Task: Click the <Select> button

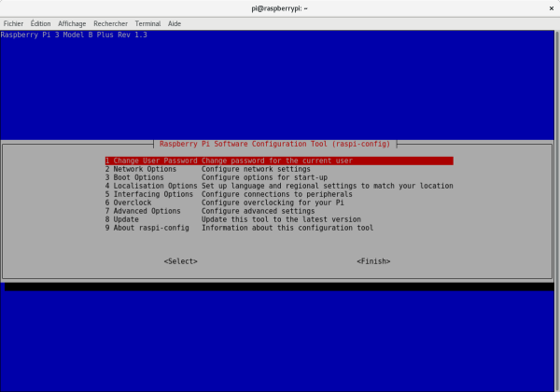Action: point(181,261)
